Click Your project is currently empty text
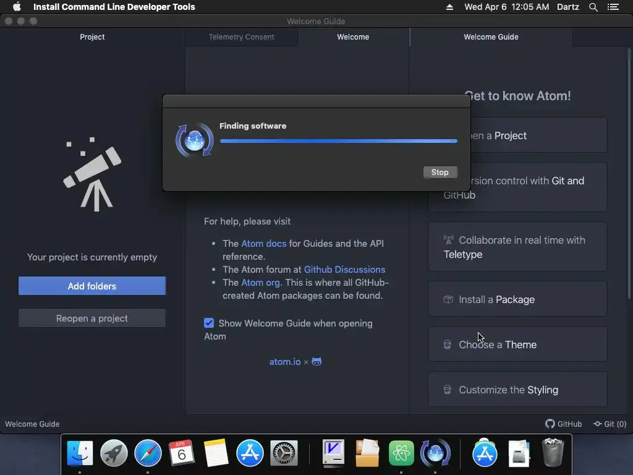This screenshot has height=475, width=633. click(92, 257)
